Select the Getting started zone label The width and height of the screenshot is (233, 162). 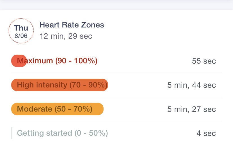(x=62, y=133)
